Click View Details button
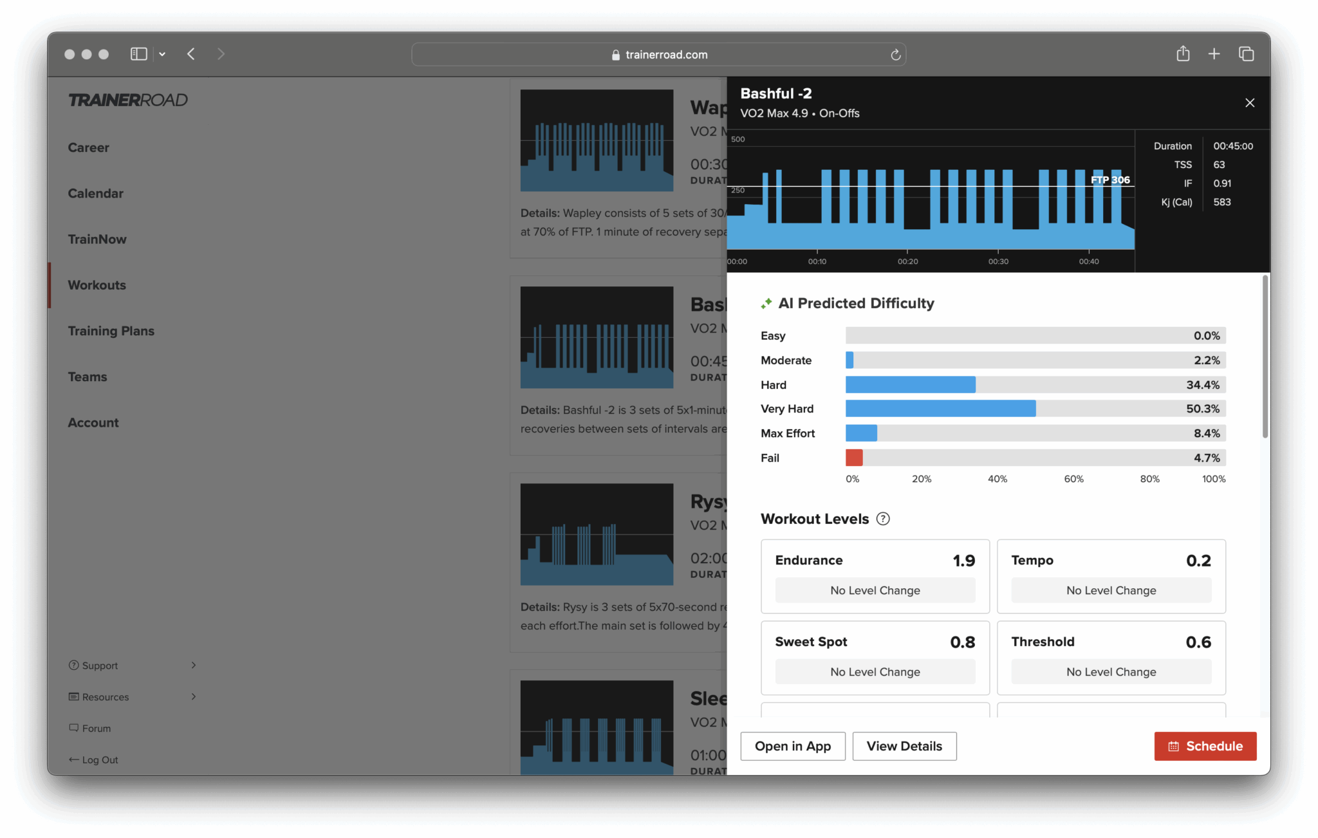 coord(904,746)
